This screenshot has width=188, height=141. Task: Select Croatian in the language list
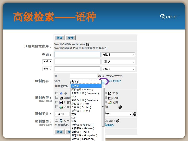click(86, 100)
